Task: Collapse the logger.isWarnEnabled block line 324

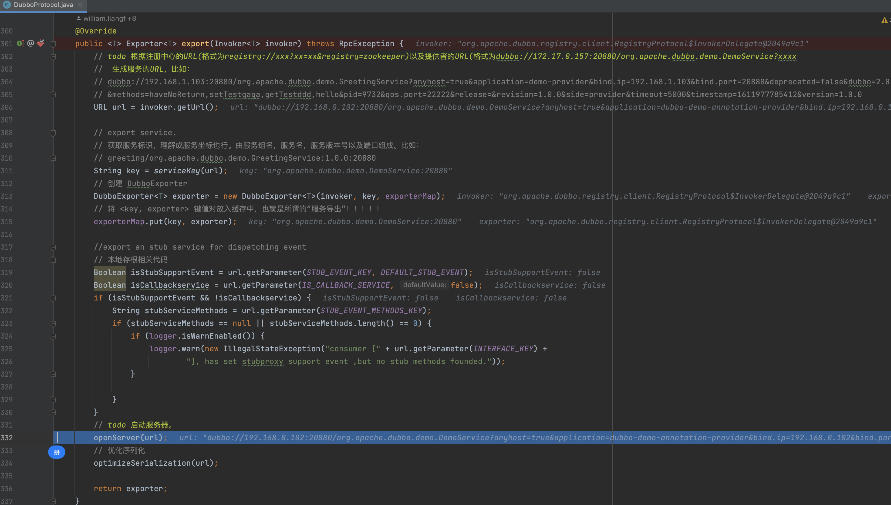Action: 53,337
